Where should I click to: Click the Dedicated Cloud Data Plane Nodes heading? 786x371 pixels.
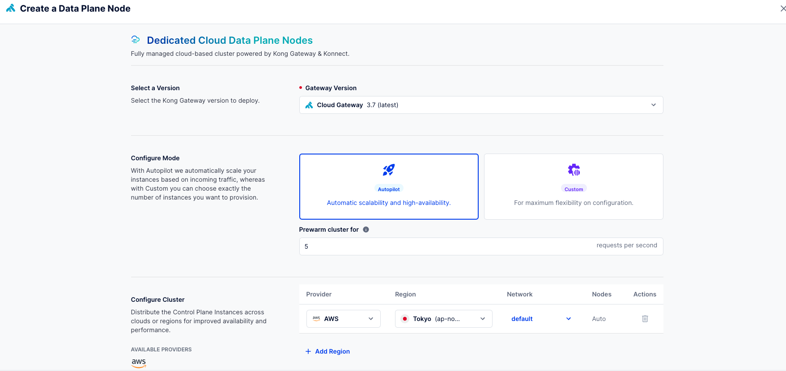click(x=230, y=40)
